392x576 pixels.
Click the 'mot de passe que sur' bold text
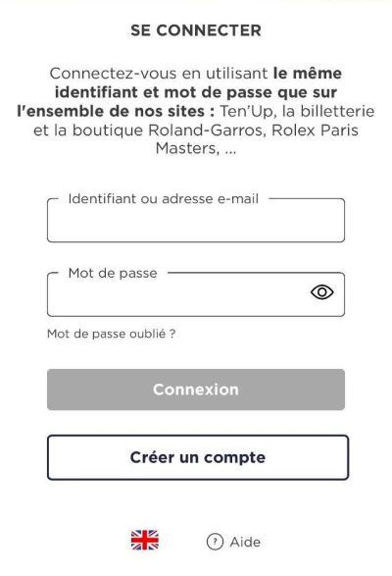pos(250,92)
